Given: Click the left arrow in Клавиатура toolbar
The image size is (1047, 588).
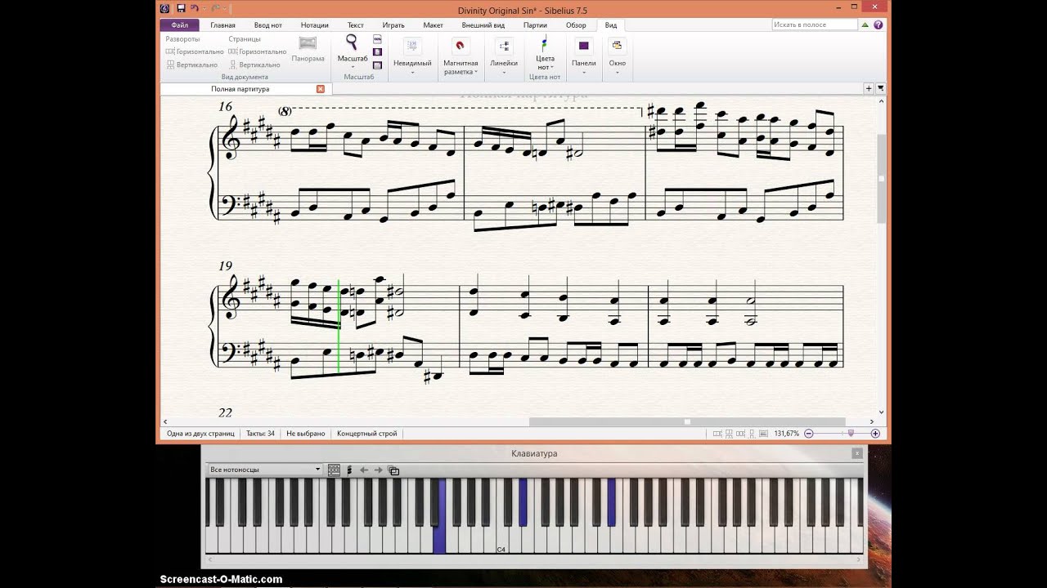Looking at the screenshot, I should [x=364, y=470].
